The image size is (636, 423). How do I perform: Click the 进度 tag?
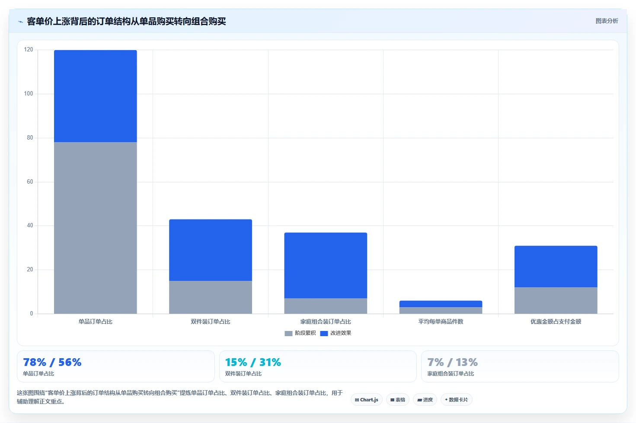tap(425, 400)
